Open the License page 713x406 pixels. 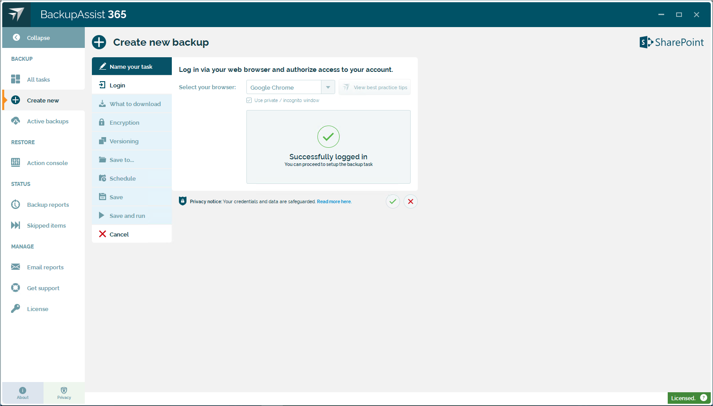click(x=44, y=309)
